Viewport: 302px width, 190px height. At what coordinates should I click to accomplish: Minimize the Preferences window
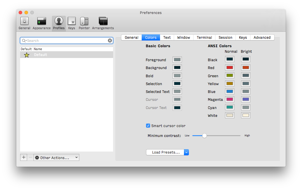[x=26, y=13]
